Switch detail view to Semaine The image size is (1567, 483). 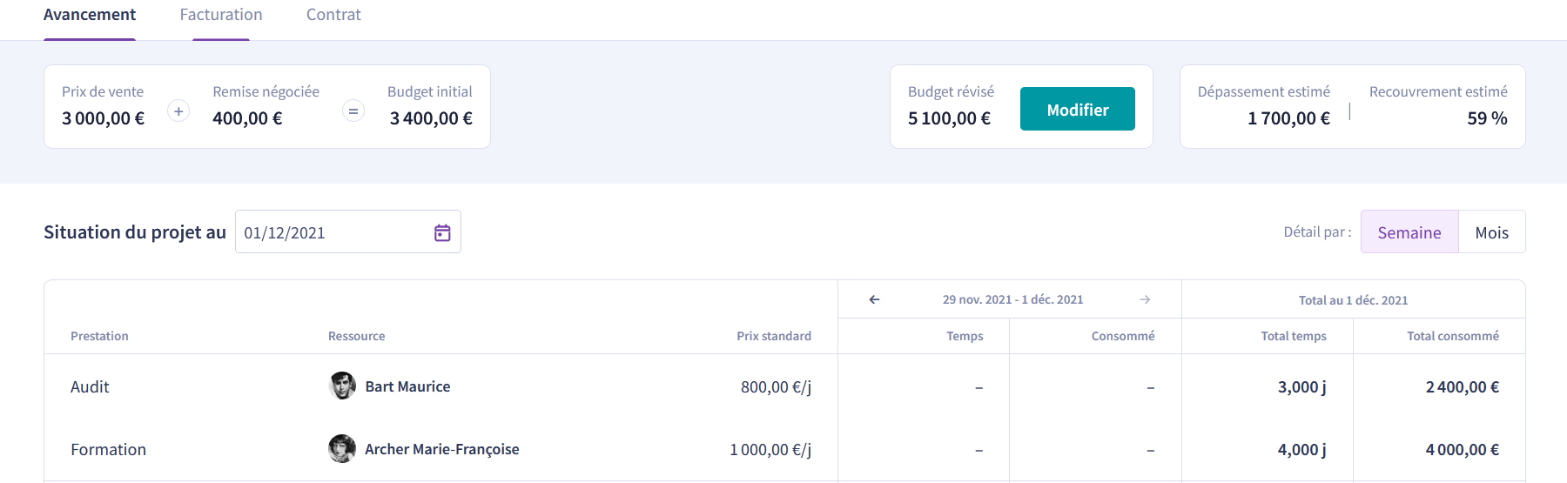tap(1409, 232)
